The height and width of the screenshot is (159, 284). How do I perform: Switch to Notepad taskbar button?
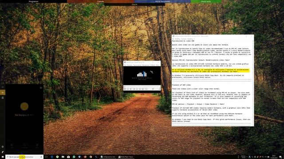108,157
